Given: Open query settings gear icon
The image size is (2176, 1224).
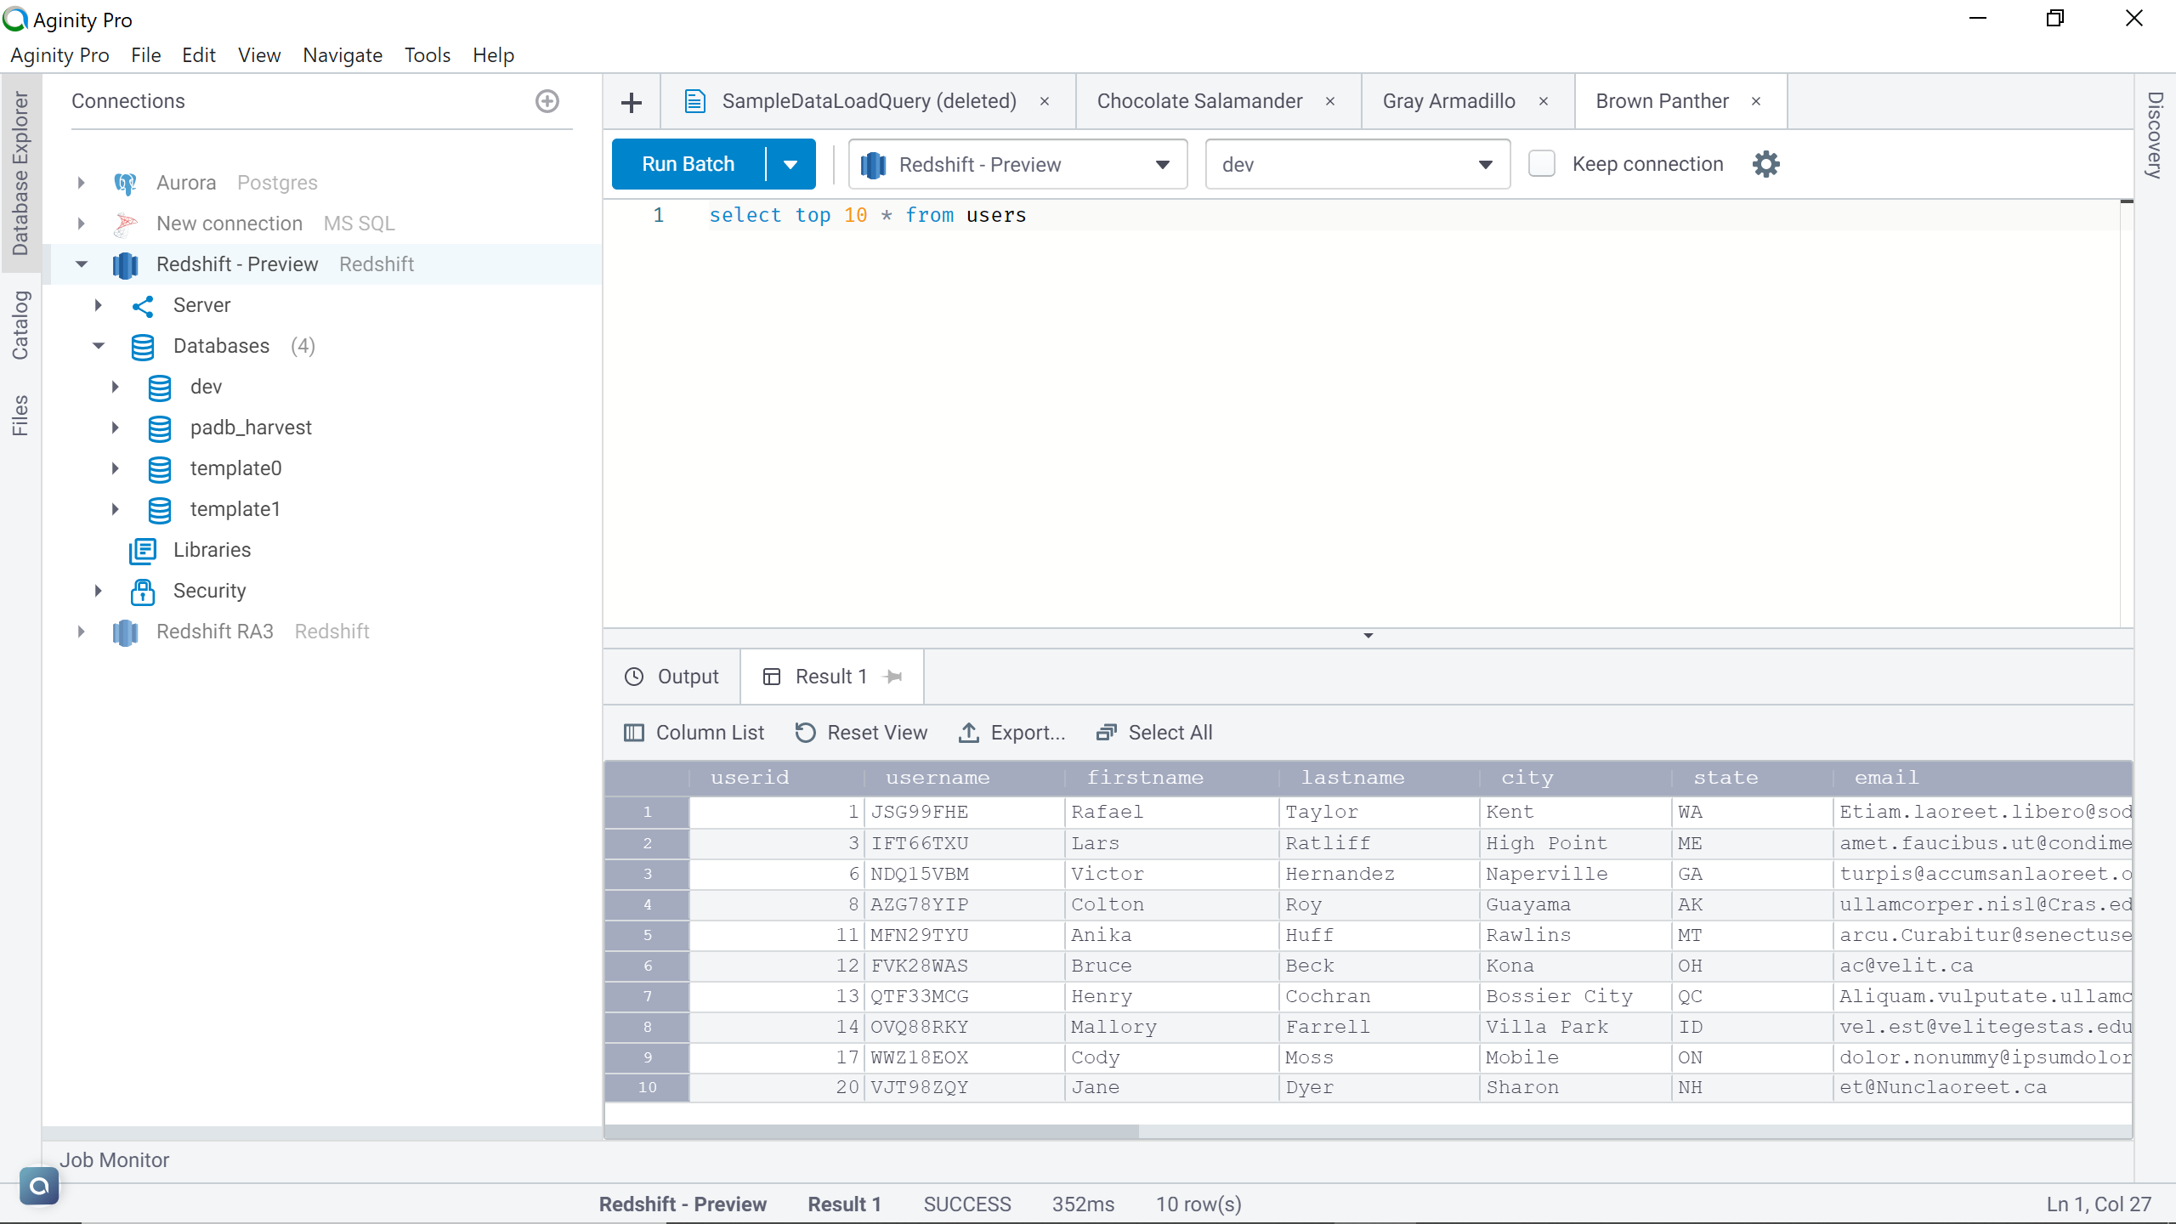Looking at the screenshot, I should point(1765,164).
